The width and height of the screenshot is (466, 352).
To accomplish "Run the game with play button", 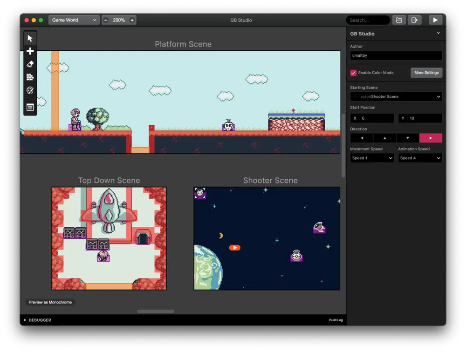I will point(435,20).
